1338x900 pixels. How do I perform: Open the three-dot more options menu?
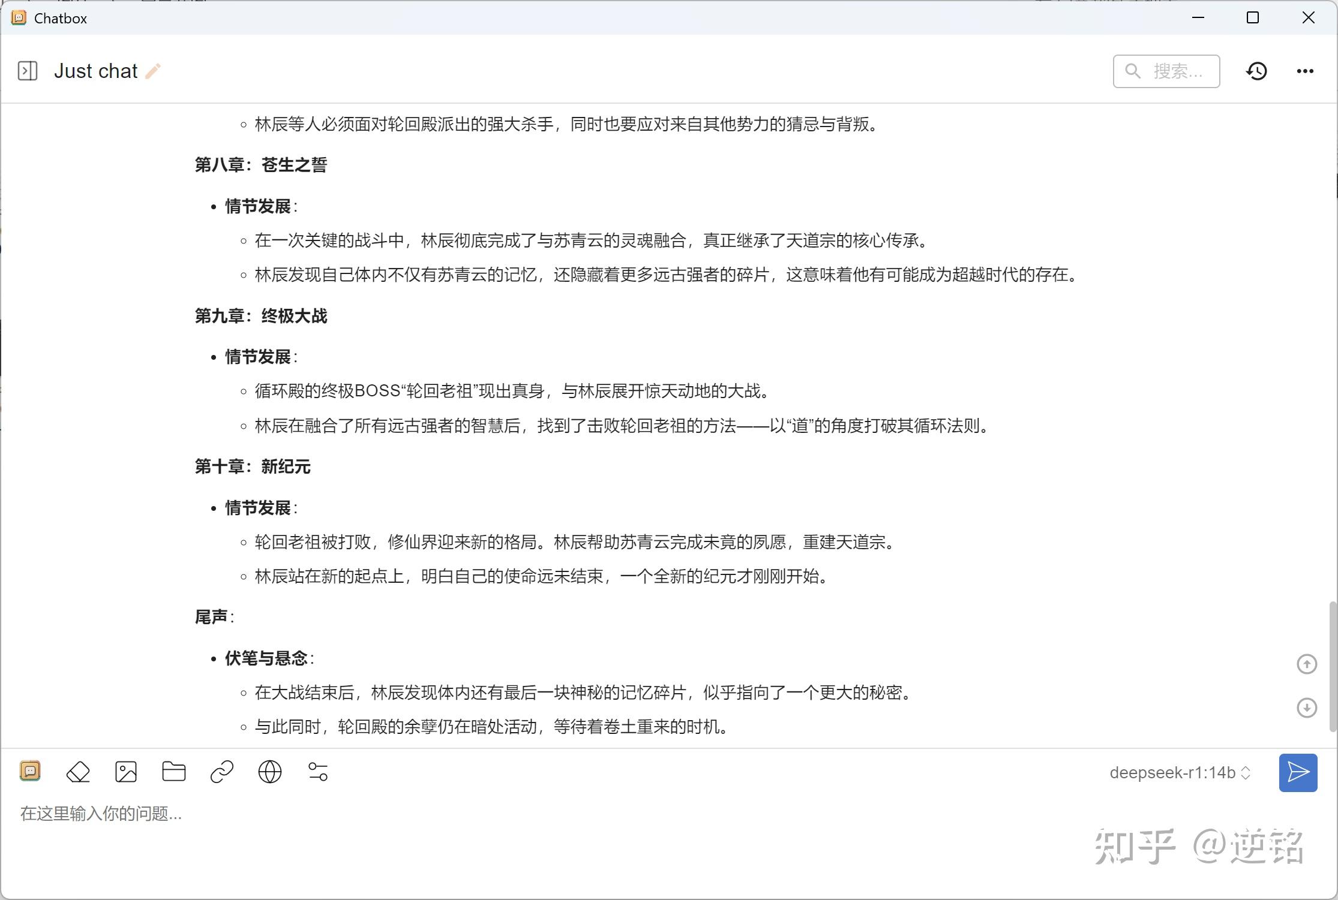(x=1305, y=71)
